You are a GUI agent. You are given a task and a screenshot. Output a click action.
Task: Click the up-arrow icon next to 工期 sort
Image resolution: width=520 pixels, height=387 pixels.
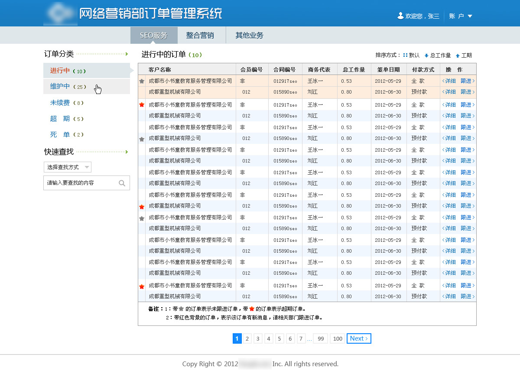coord(458,55)
